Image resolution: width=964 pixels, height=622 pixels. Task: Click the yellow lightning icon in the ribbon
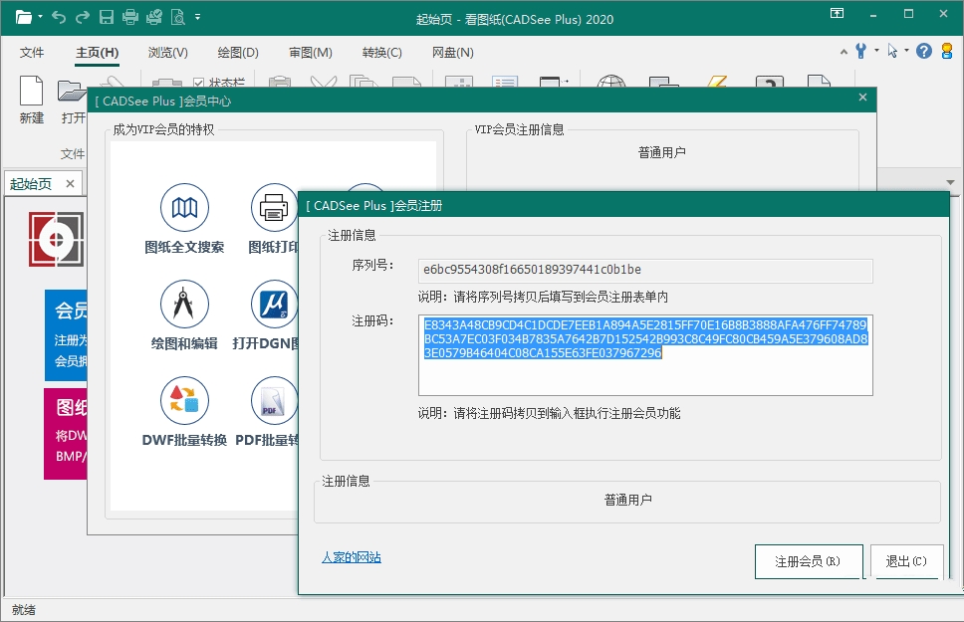(x=717, y=82)
